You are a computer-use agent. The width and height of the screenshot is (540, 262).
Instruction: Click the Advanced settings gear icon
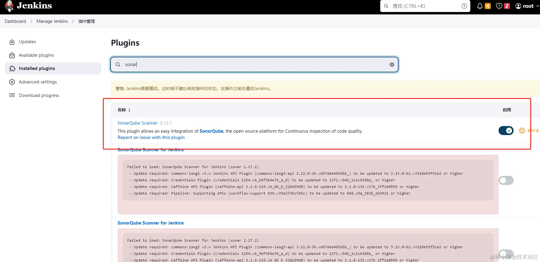[x=12, y=82]
